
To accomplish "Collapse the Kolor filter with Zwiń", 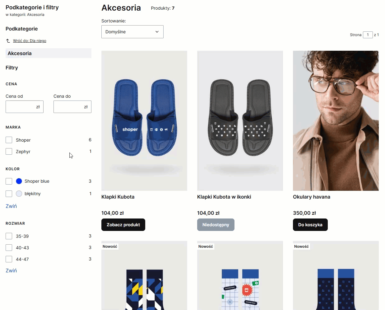I will point(11,206).
